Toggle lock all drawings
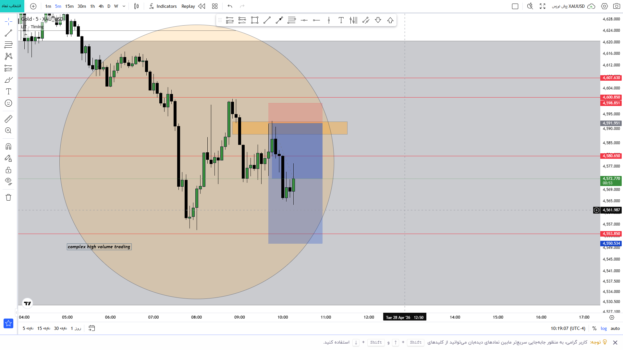The image size is (623, 350). click(x=8, y=170)
